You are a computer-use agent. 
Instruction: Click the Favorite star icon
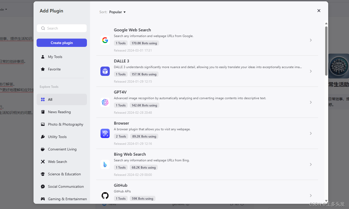(x=43, y=69)
